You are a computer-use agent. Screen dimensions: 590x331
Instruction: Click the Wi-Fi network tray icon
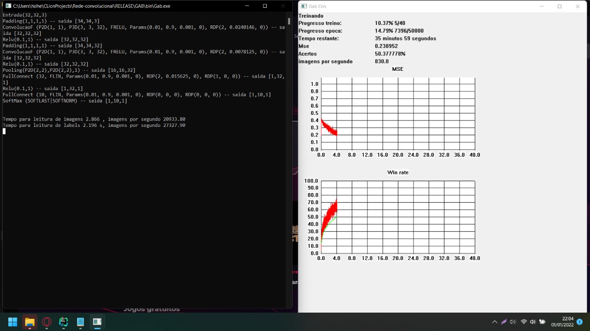pos(524,322)
